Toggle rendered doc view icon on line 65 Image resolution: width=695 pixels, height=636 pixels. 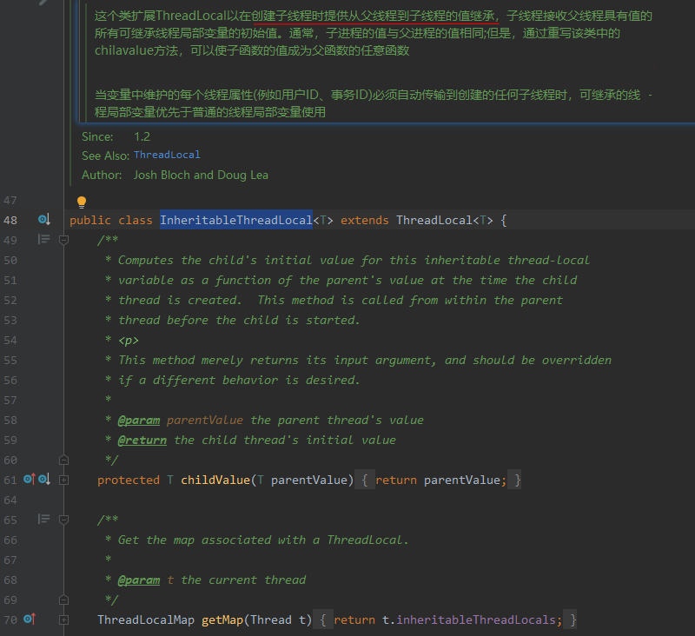click(44, 519)
